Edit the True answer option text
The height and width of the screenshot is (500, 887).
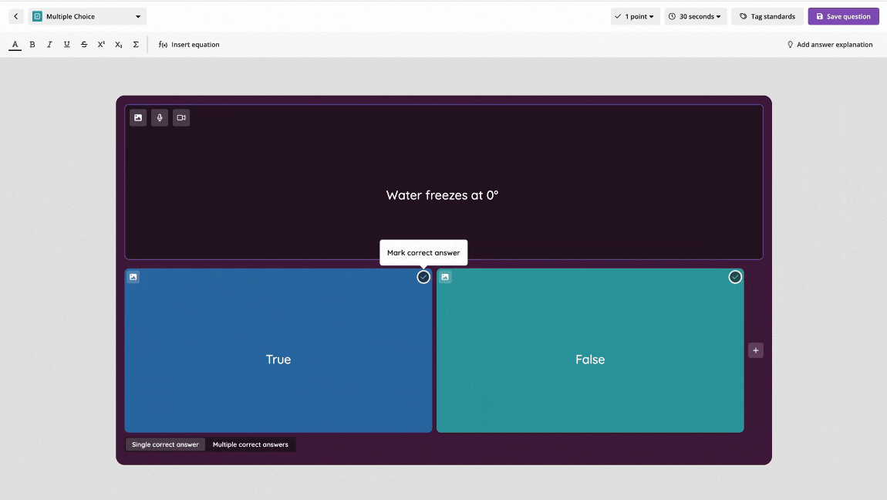278,360
